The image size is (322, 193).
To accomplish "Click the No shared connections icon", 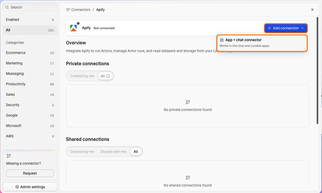I will click(188, 178).
